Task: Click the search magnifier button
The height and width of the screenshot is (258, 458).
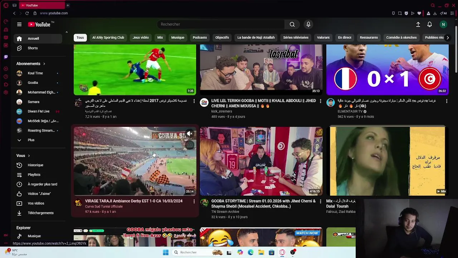Action: 292,24
